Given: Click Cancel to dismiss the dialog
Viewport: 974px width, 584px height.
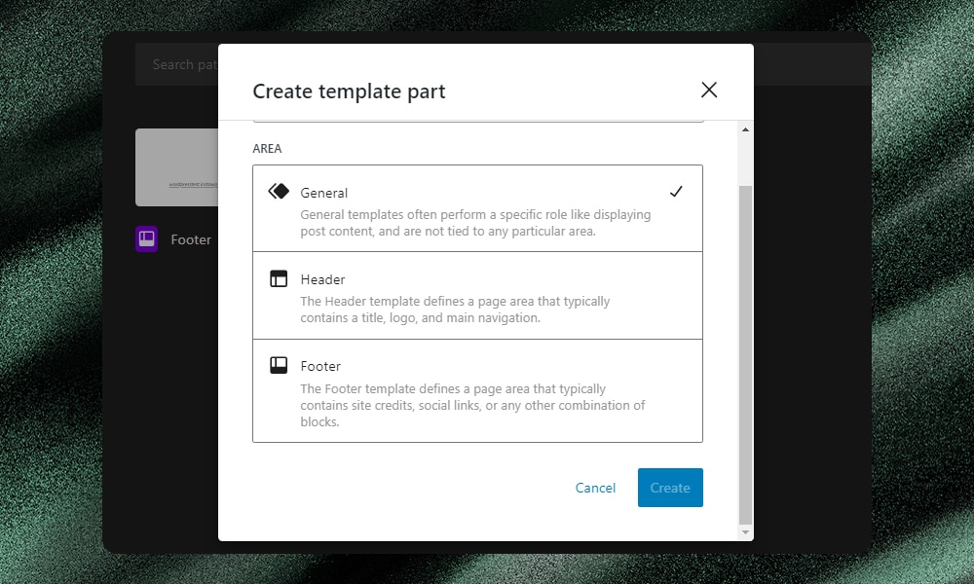Looking at the screenshot, I should [x=595, y=488].
